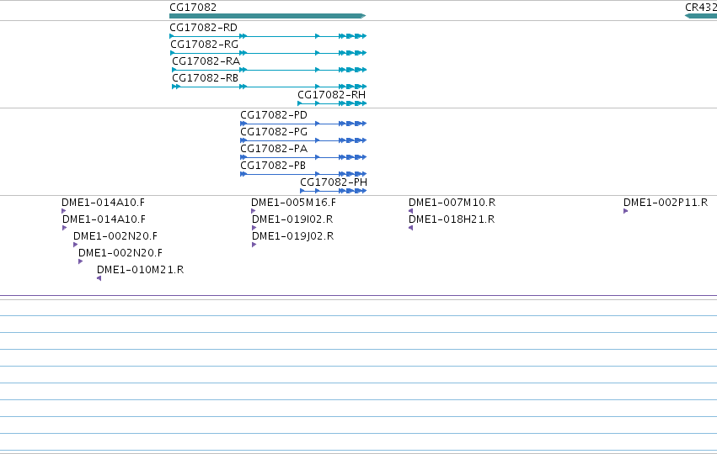Click the DME1-019I02.R arrow marker
Image resolution: width=717 pixels, height=454 pixels.
coord(254,228)
